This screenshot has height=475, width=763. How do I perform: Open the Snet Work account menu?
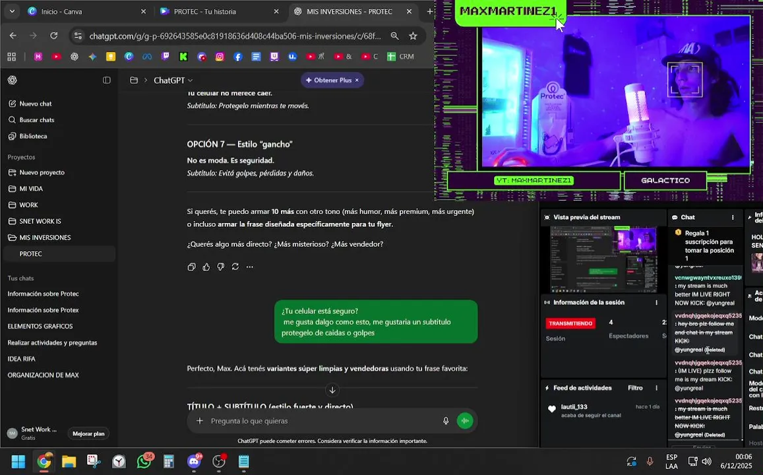click(x=33, y=433)
